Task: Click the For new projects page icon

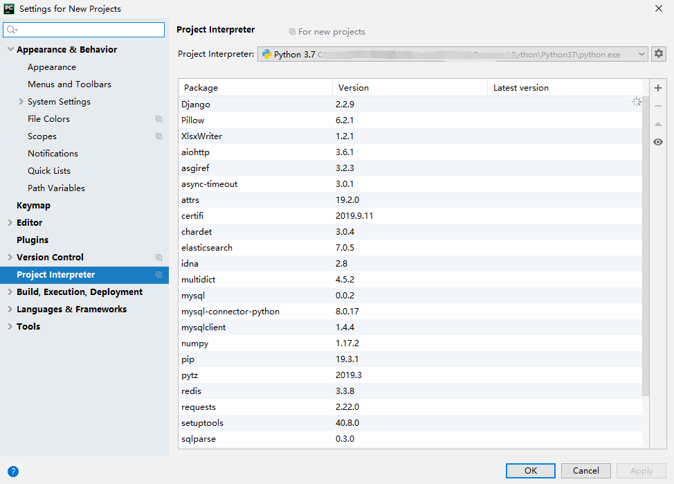Action: click(x=292, y=32)
